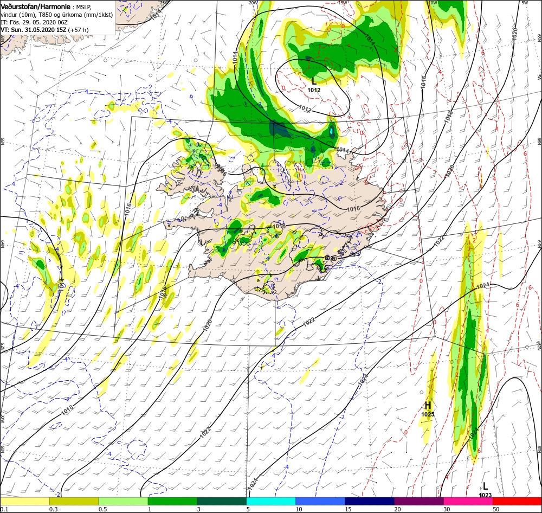
Task: Click the navy 15 mm legend swatch
Action: pos(370,501)
